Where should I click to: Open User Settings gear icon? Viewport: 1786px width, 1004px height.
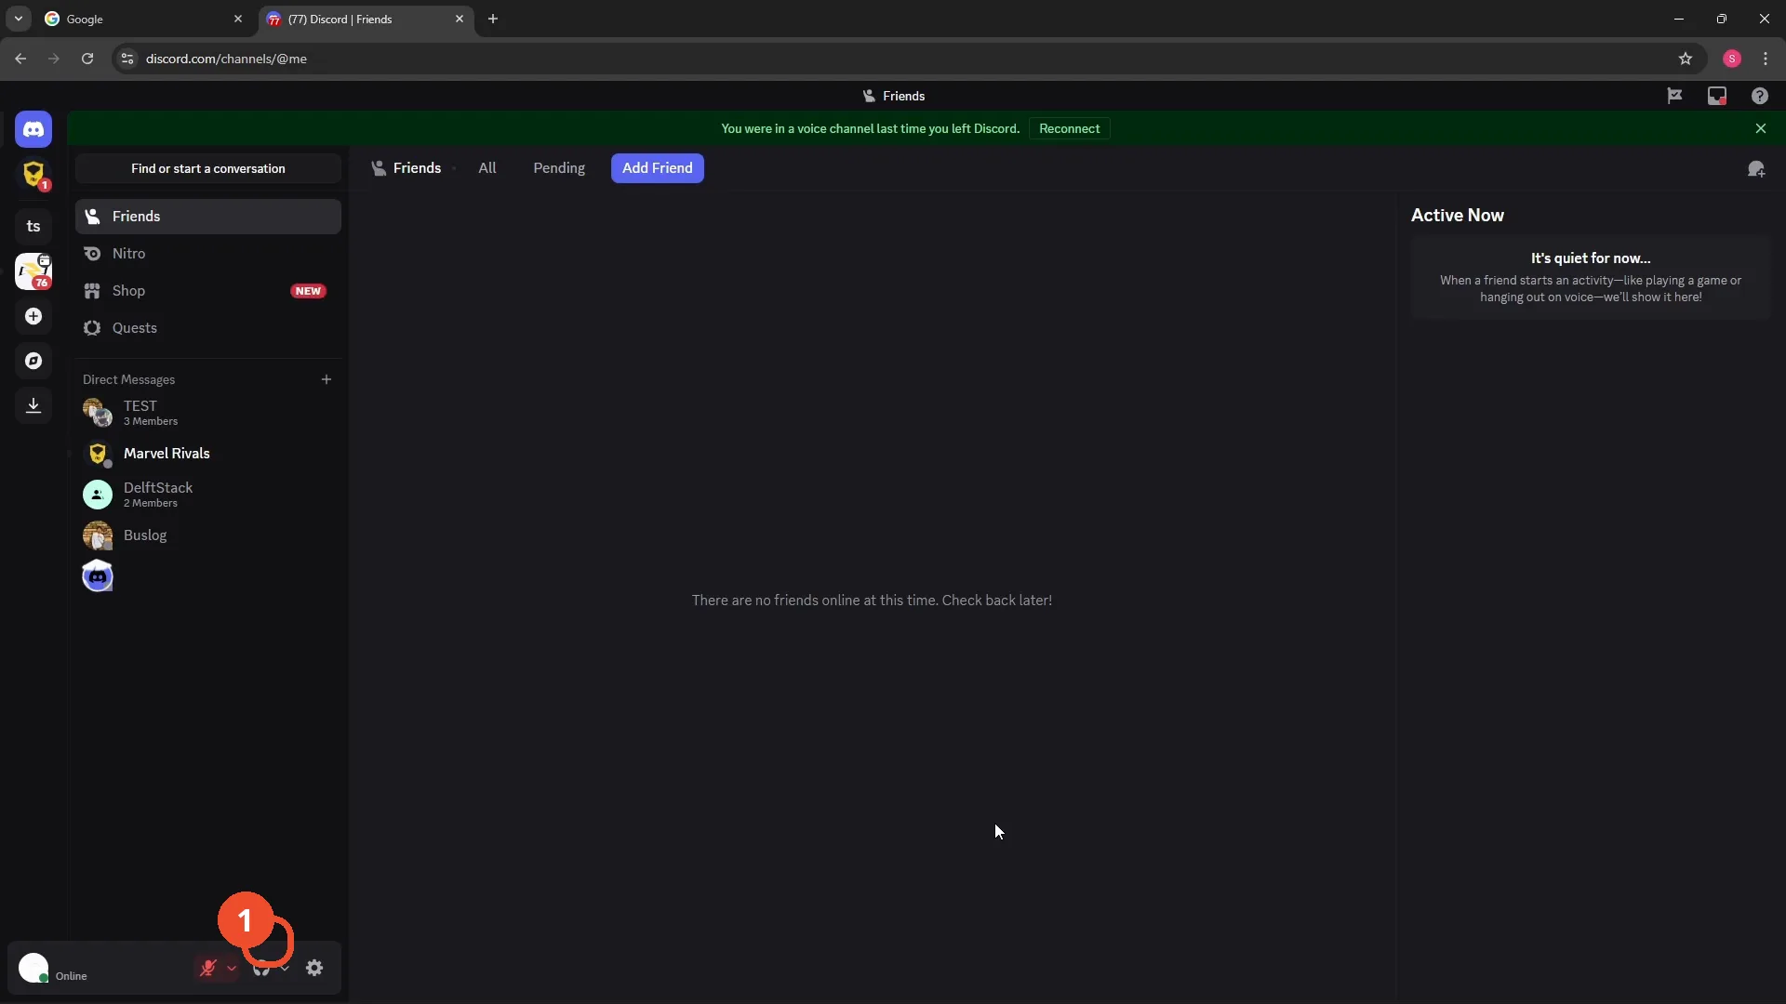click(314, 968)
